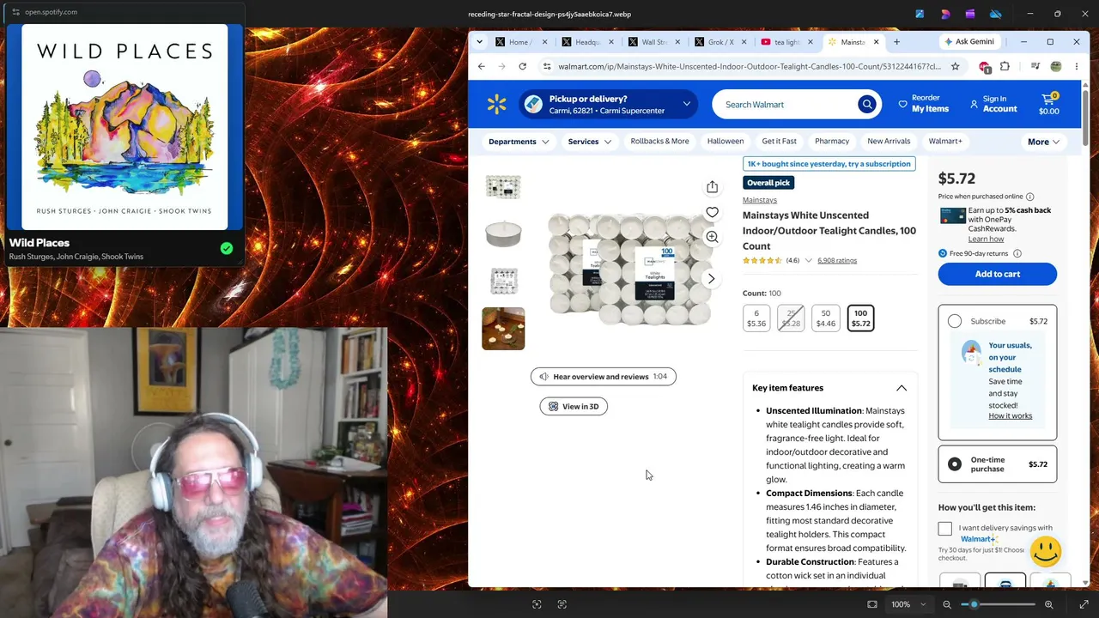This screenshot has height=618, width=1099.
Task: Click Hear overview and reviews button
Action: coord(603,377)
